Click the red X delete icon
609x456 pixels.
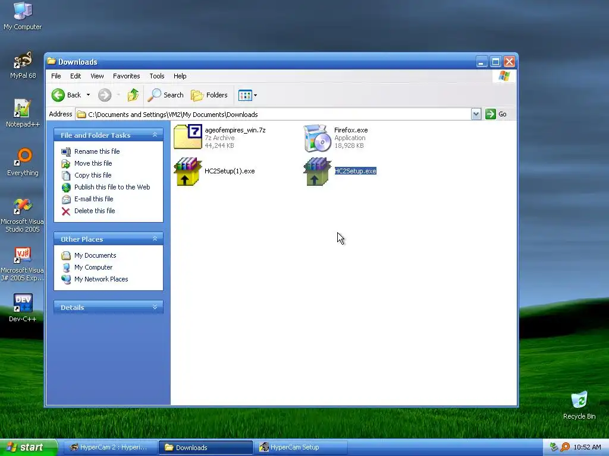tap(66, 211)
